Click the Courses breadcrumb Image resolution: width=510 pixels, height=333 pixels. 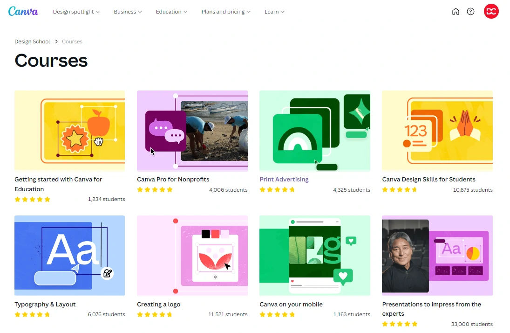(x=72, y=42)
